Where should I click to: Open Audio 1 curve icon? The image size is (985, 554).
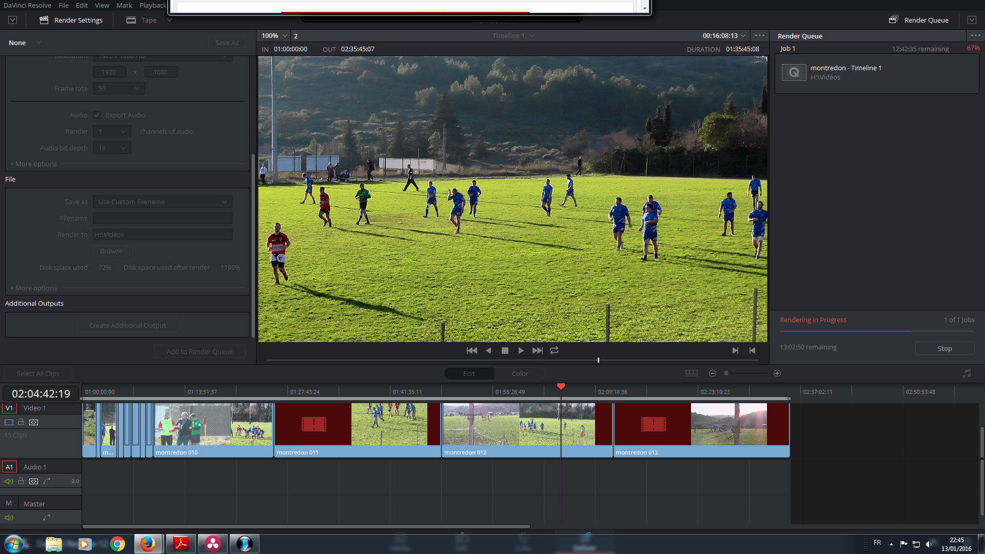coord(47,481)
